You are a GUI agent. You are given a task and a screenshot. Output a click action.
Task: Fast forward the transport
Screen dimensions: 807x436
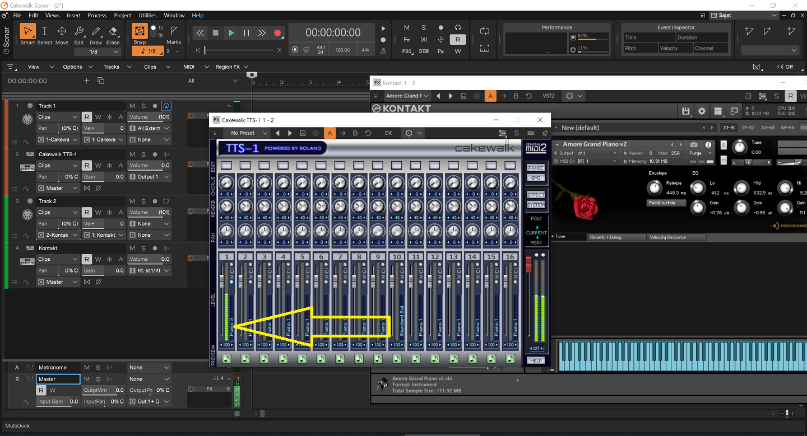[x=262, y=33]
